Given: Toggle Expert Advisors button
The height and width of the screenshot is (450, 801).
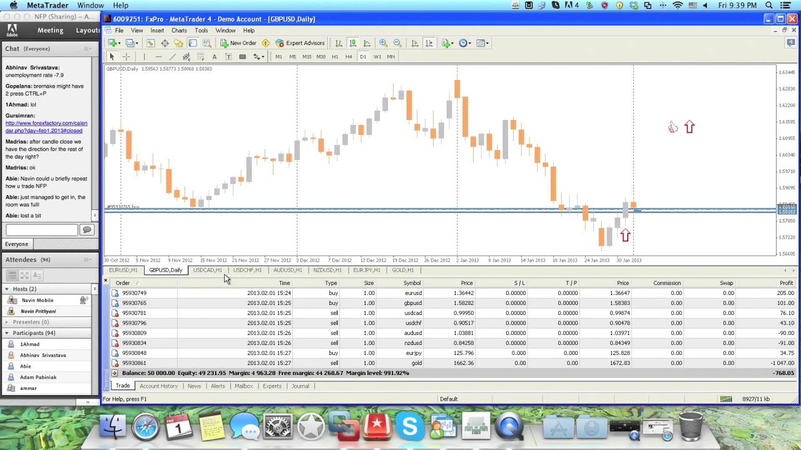Looking at the screenshot, I should pyautogui.click(x=300, y=43).
